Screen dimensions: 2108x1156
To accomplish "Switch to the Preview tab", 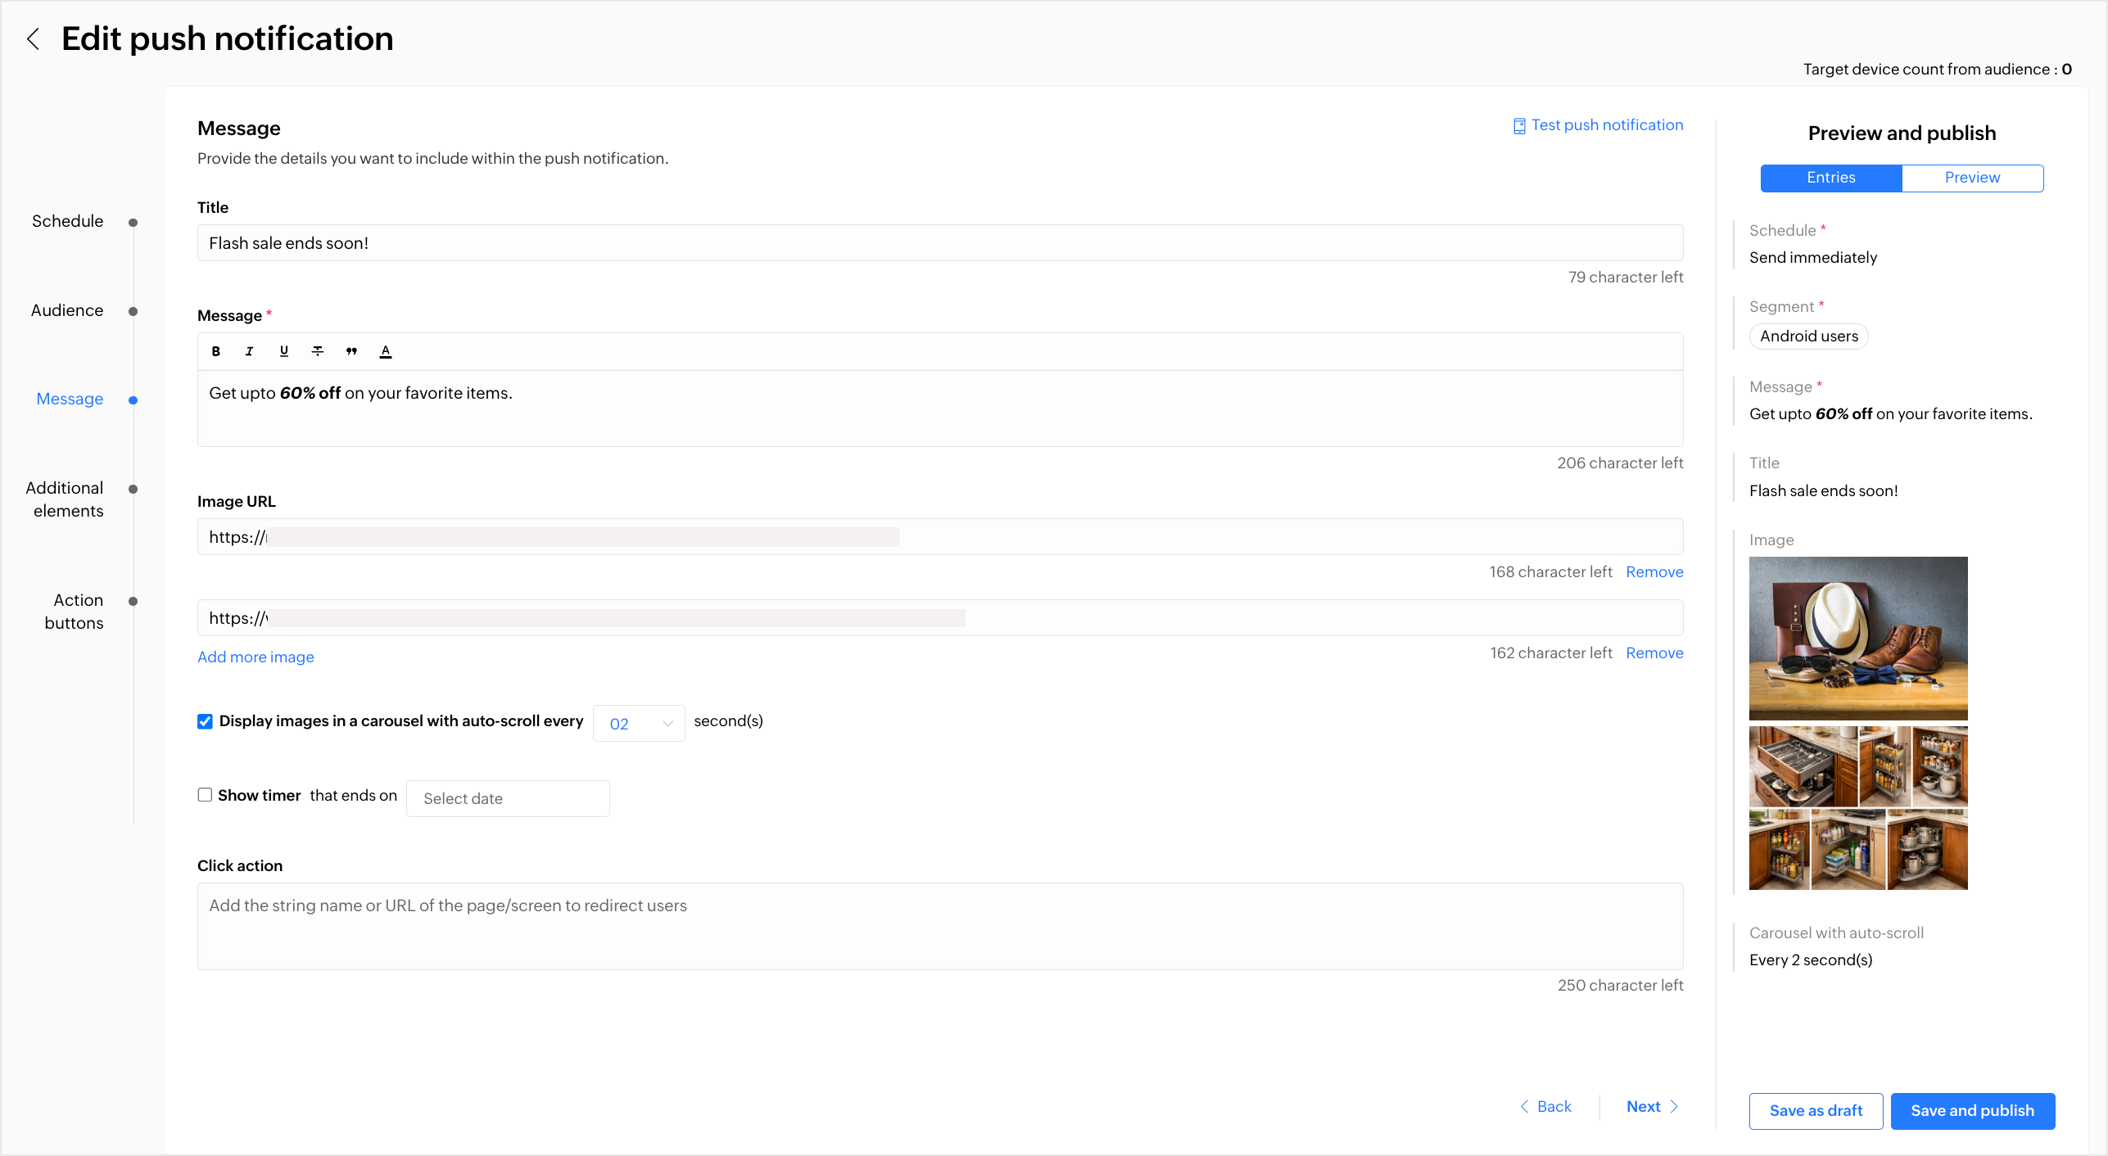I will 1972,178.
